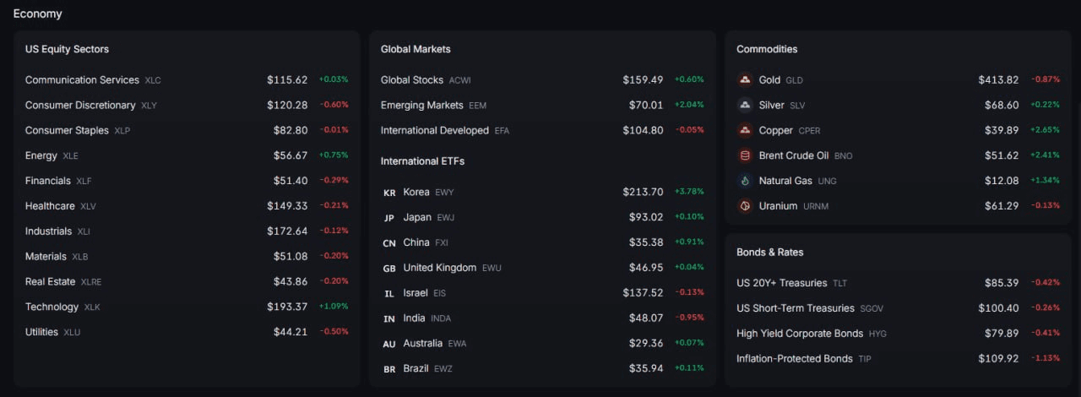Open the United Kingdom EWU row
Viewport: 1081px width, 397px height.
pyautogui.click(x=542, y=268)
